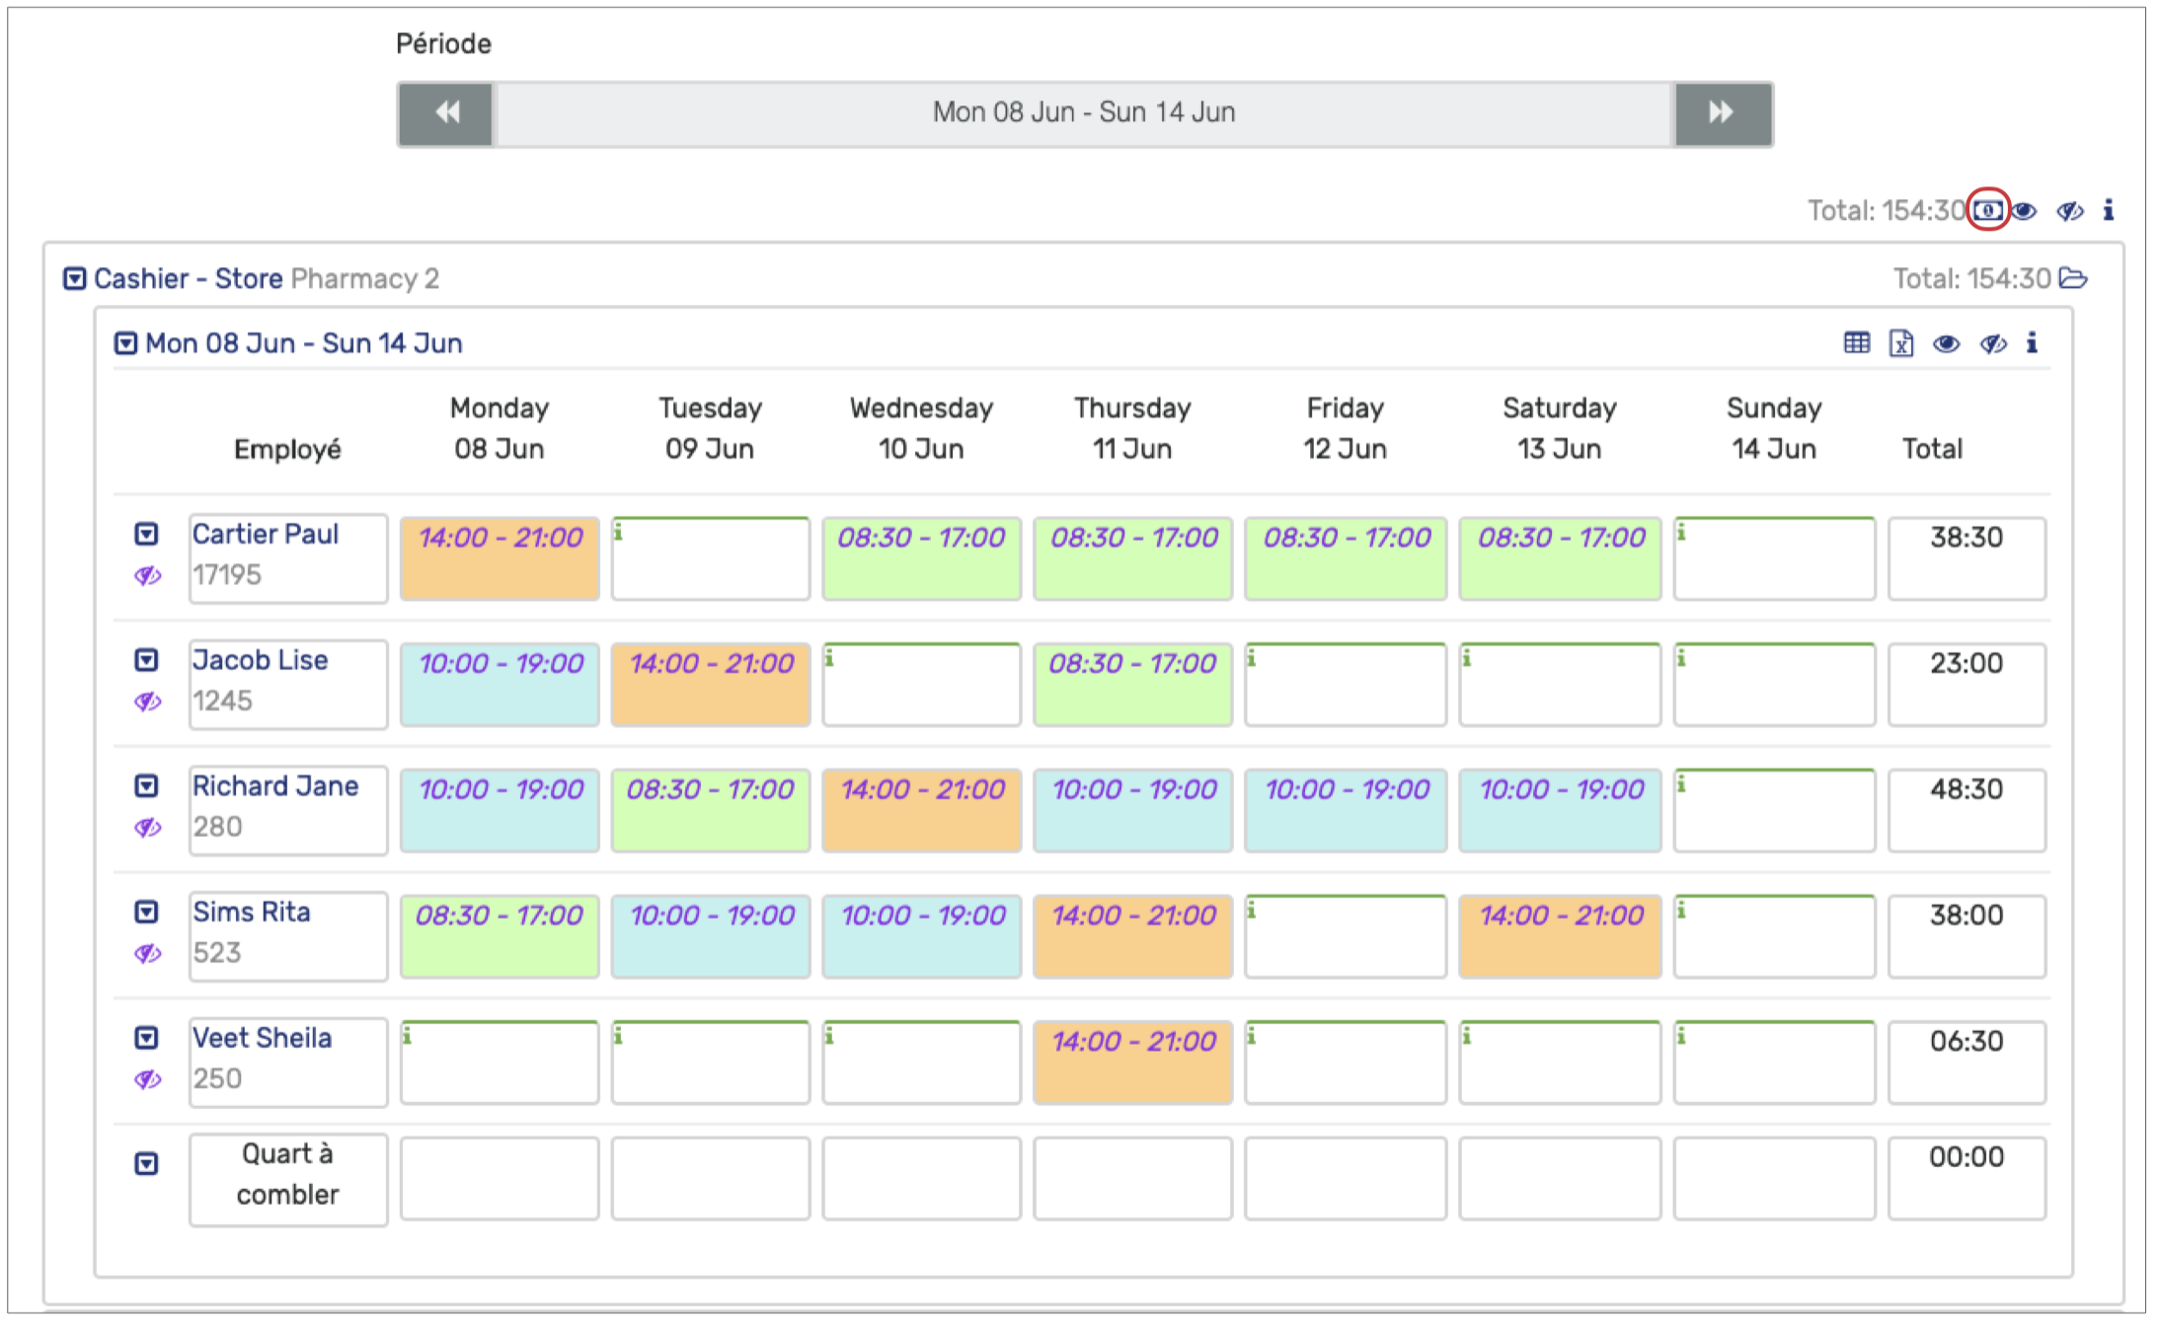Open the Quart à combler row dropdown
Screen dimensions: 2160x1324
pyautogui.click(x=146, y=1164)
